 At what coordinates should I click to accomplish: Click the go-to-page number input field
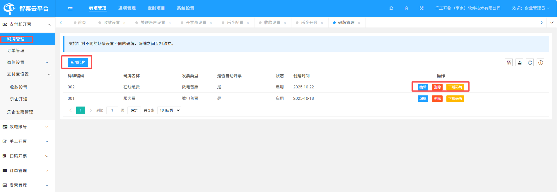pos(112,110)
